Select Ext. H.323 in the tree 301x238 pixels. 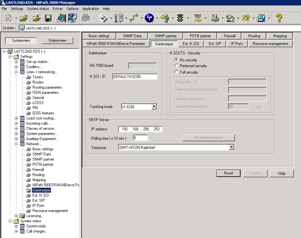(40, 195)
